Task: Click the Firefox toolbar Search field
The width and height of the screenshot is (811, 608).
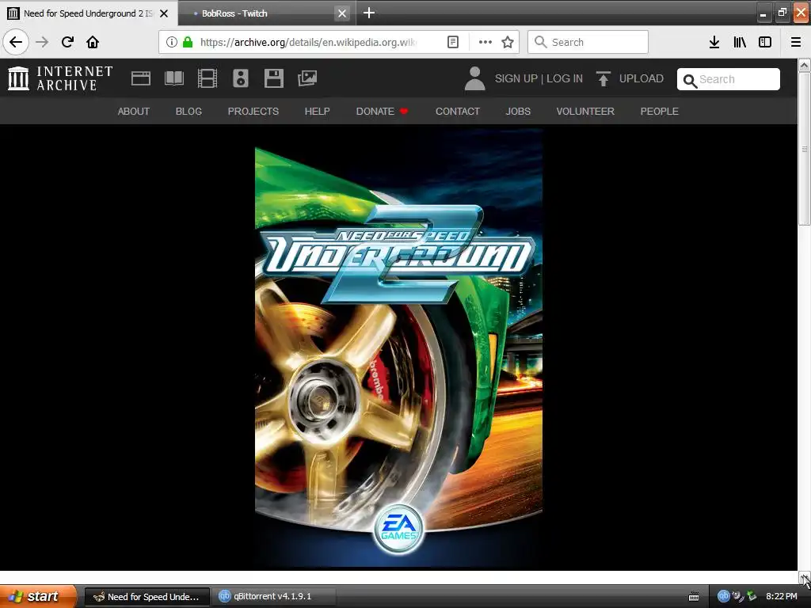Action: tap(588, 42)
